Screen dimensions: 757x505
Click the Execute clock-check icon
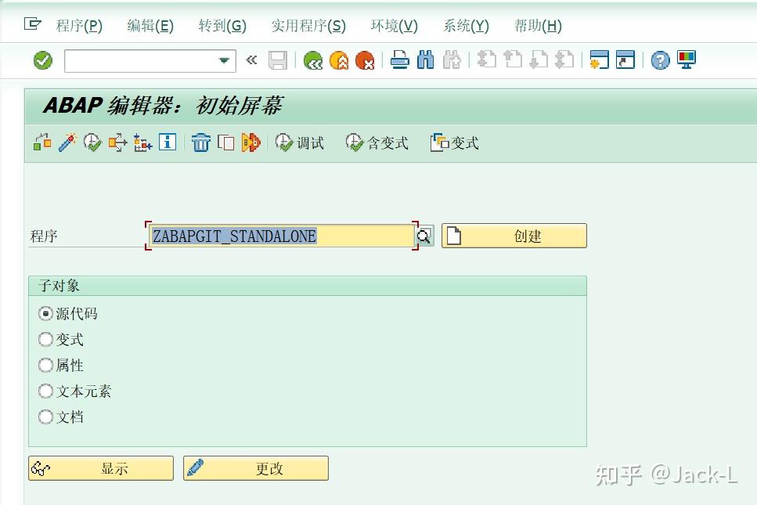point(92,142)
